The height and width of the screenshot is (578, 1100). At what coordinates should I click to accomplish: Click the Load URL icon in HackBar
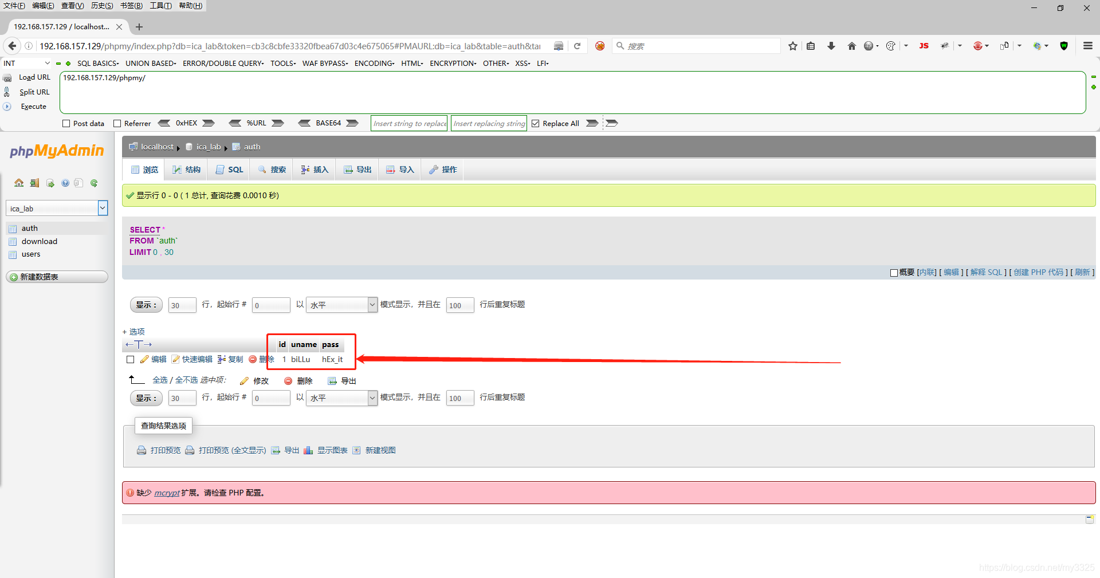[x=7, y=77]
